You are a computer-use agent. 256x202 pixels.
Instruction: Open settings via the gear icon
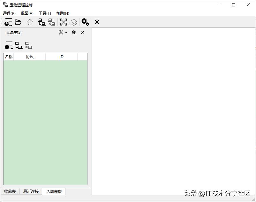coord(85,22)
